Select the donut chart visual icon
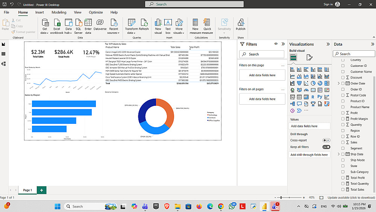Screen dimensions: 376x212 tap(320, 83)
